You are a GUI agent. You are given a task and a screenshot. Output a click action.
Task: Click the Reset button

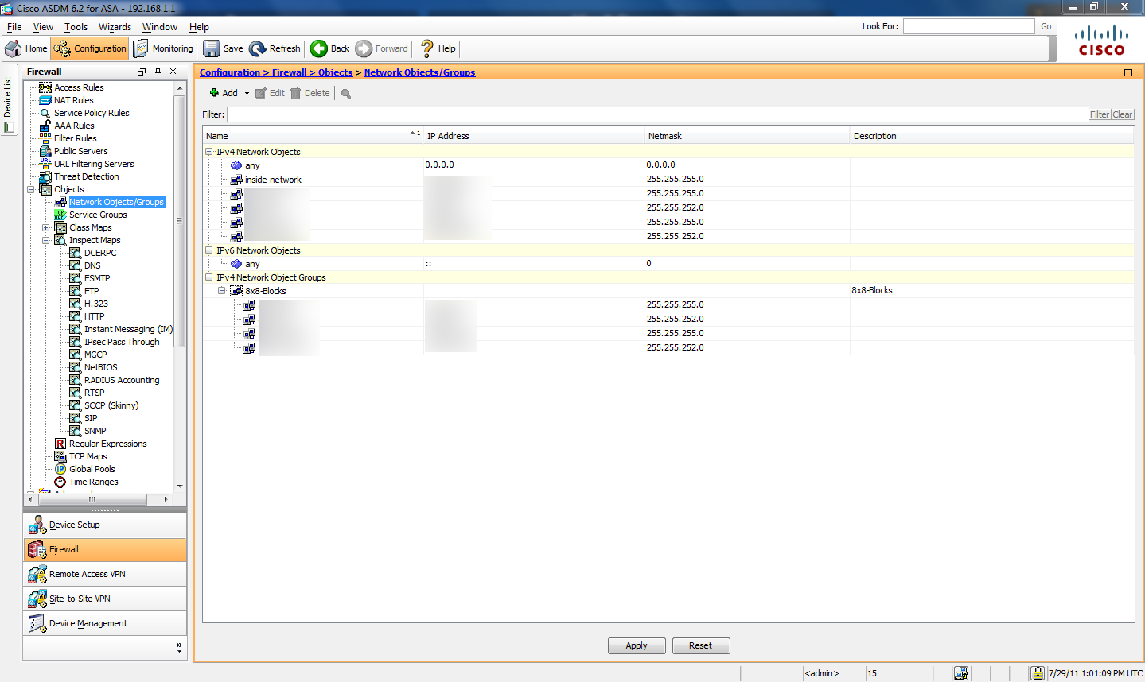coord(700,645)
